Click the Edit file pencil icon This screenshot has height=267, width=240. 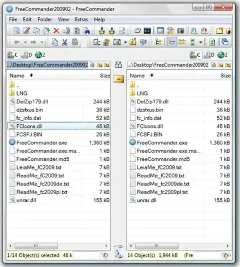(26, 31)
